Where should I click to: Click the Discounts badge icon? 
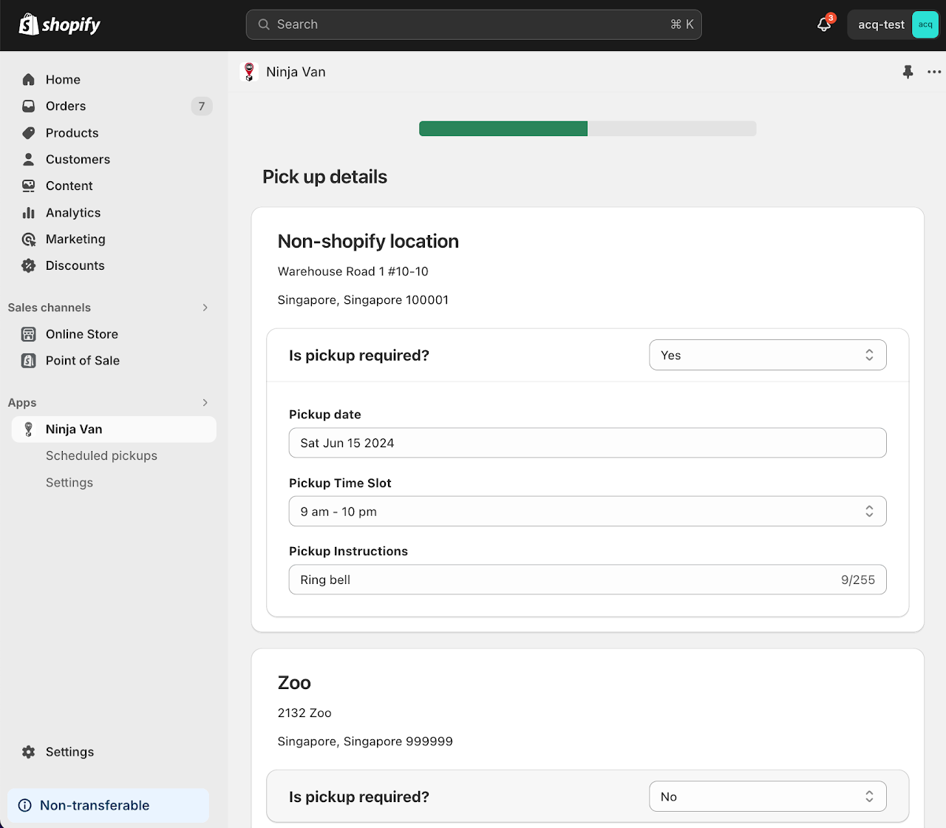click(x=29, y=265)
